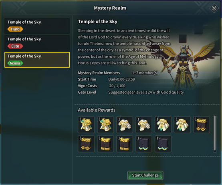
Task: Click the rewards list scrollbar
Action: click(215, 133)
